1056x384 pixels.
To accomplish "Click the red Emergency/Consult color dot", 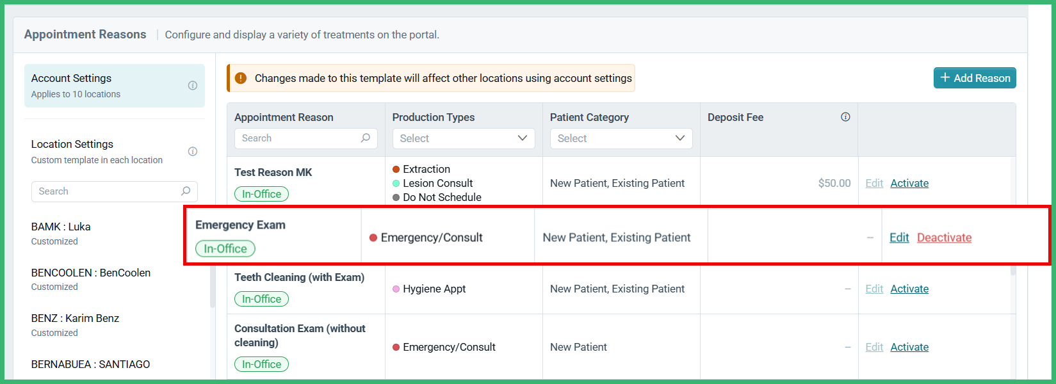I will 373,236.
